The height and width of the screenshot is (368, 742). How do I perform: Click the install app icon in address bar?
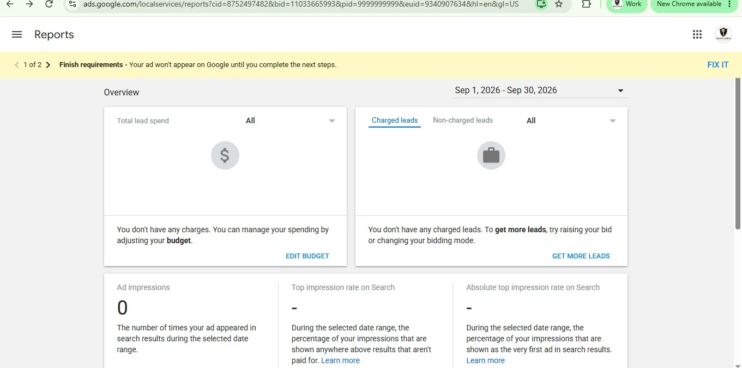(541, 4)
